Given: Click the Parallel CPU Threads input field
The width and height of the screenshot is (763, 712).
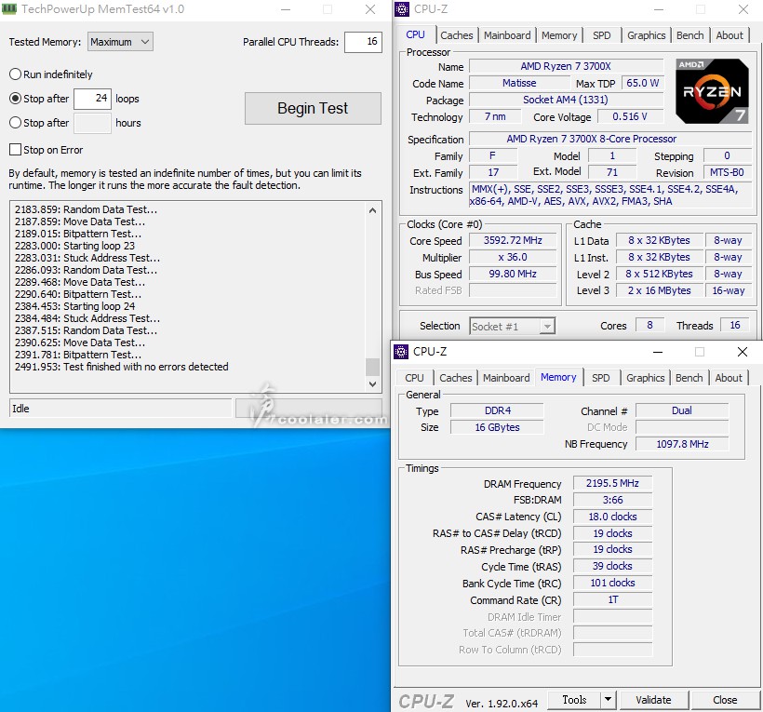Looking at the screenshot, I should click(363, 42).
